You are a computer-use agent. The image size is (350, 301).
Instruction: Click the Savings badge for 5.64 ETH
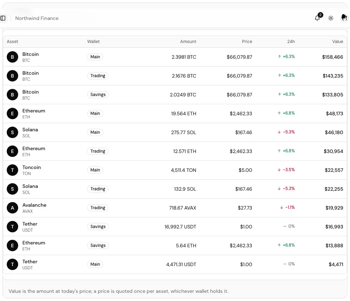[98, 245]
